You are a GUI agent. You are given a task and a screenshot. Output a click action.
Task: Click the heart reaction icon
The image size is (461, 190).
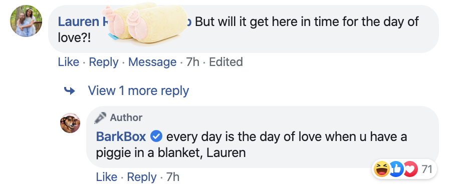coord(411,169)
